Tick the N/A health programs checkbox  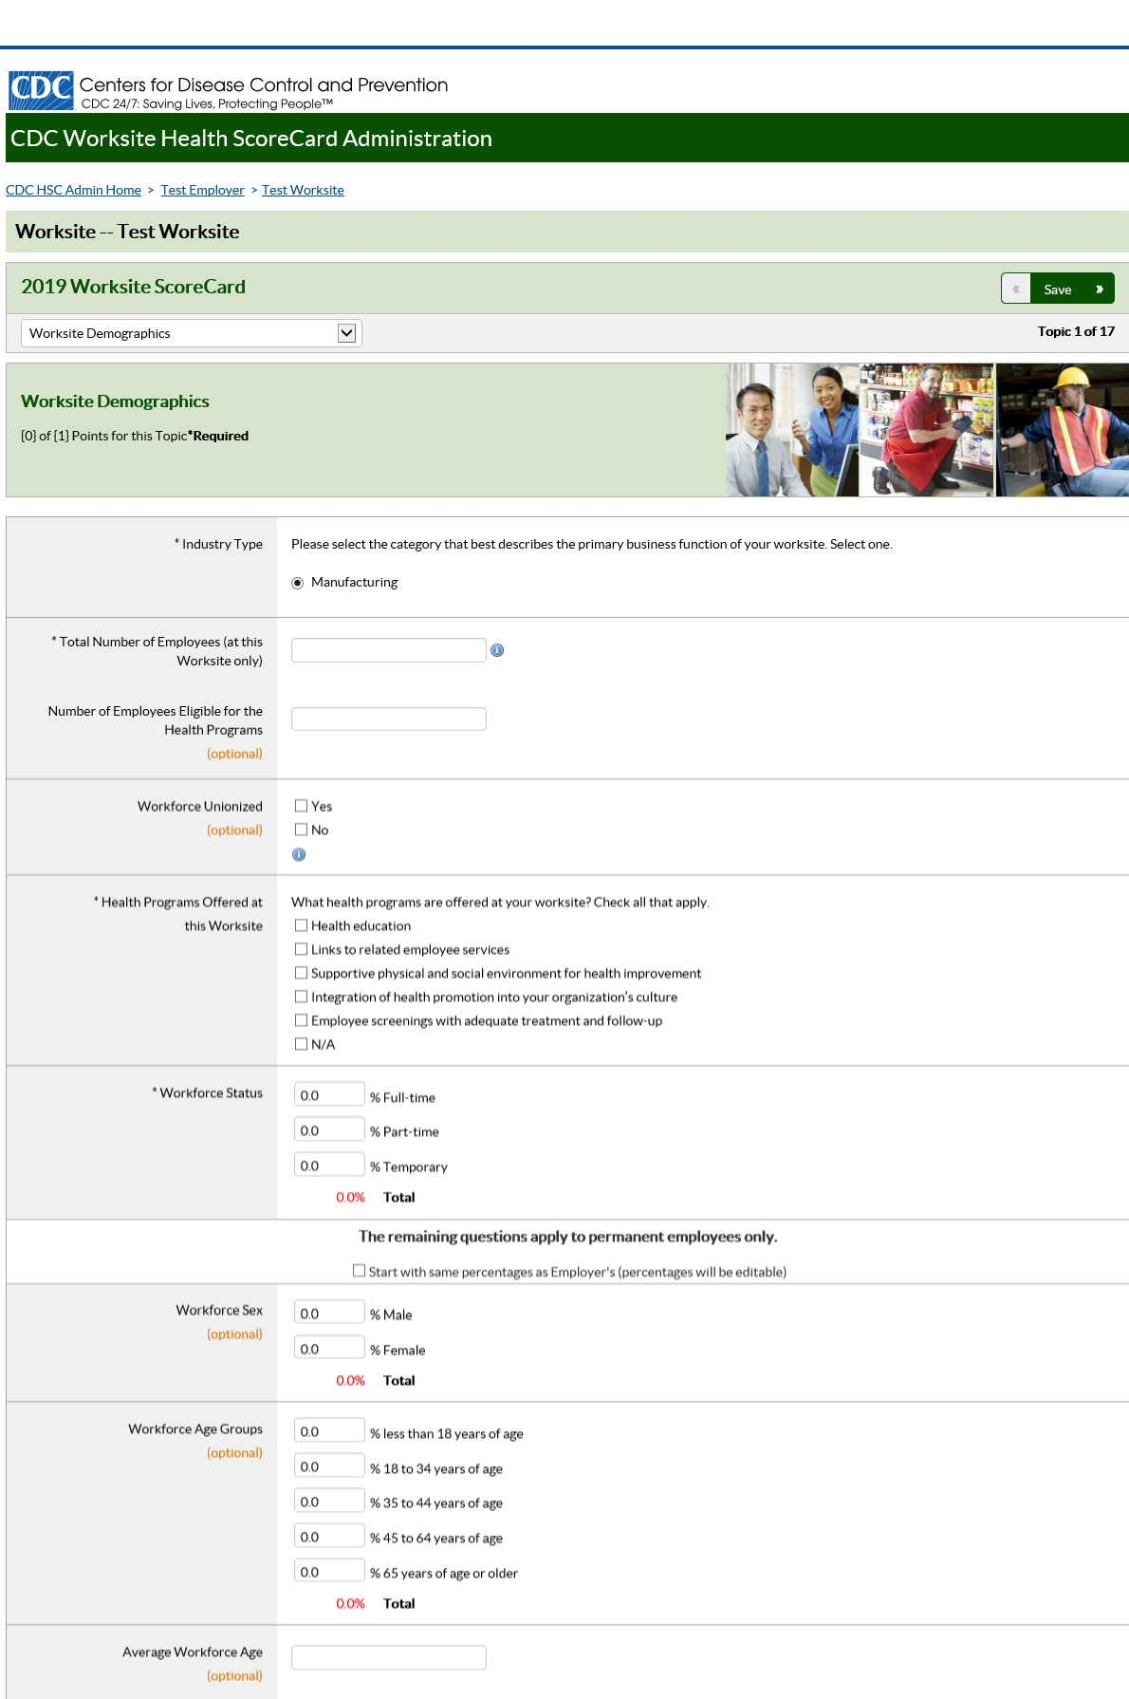(301, 1044)
